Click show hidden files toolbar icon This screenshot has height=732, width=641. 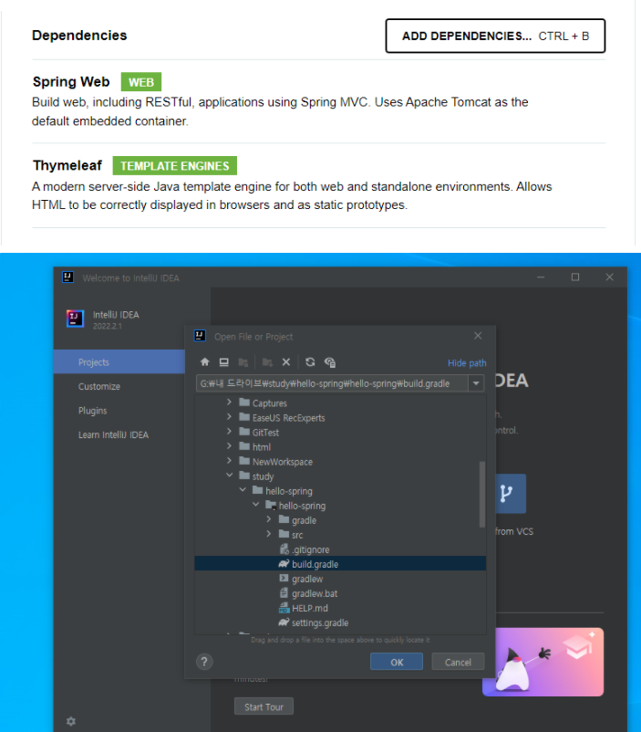pyautogui.click(x=330, y=362)
